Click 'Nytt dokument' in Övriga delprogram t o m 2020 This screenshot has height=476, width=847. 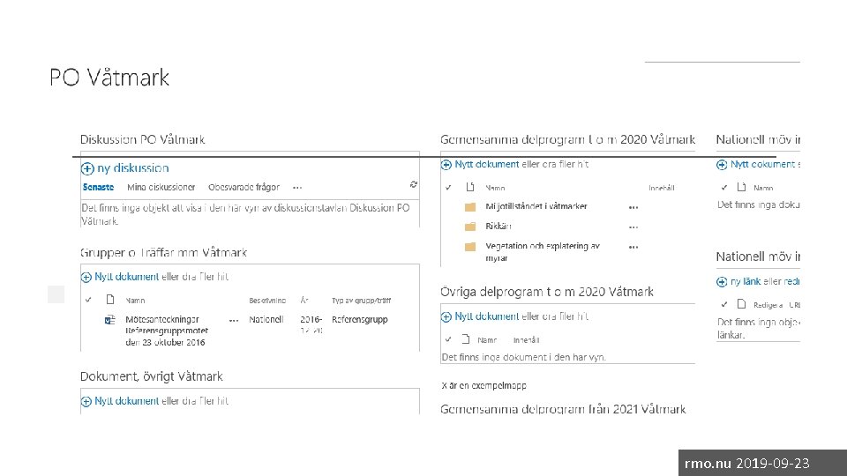tap(487, 316)
